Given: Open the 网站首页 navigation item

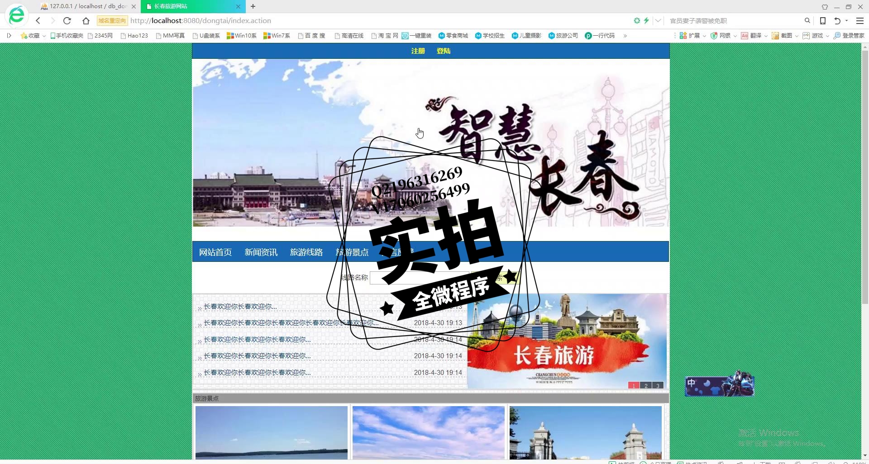Looking at the screenshot, I should 215,252.
